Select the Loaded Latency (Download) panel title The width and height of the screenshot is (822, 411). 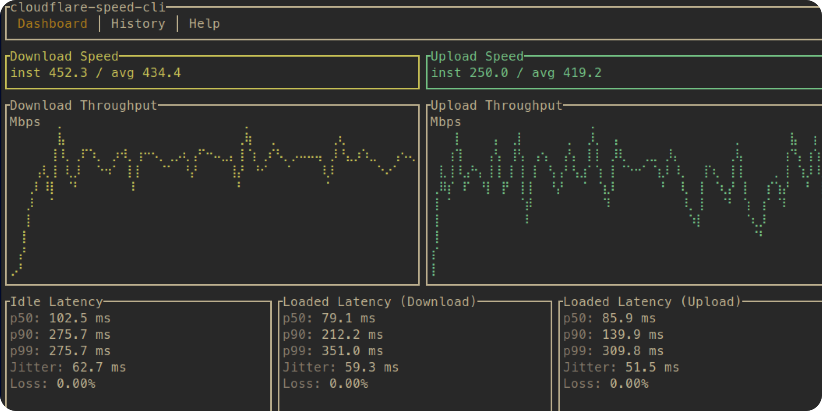click(x=379, y=302)
